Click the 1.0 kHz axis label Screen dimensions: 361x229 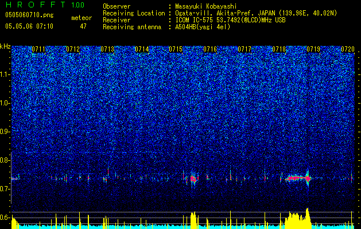(x=5, y=103)
